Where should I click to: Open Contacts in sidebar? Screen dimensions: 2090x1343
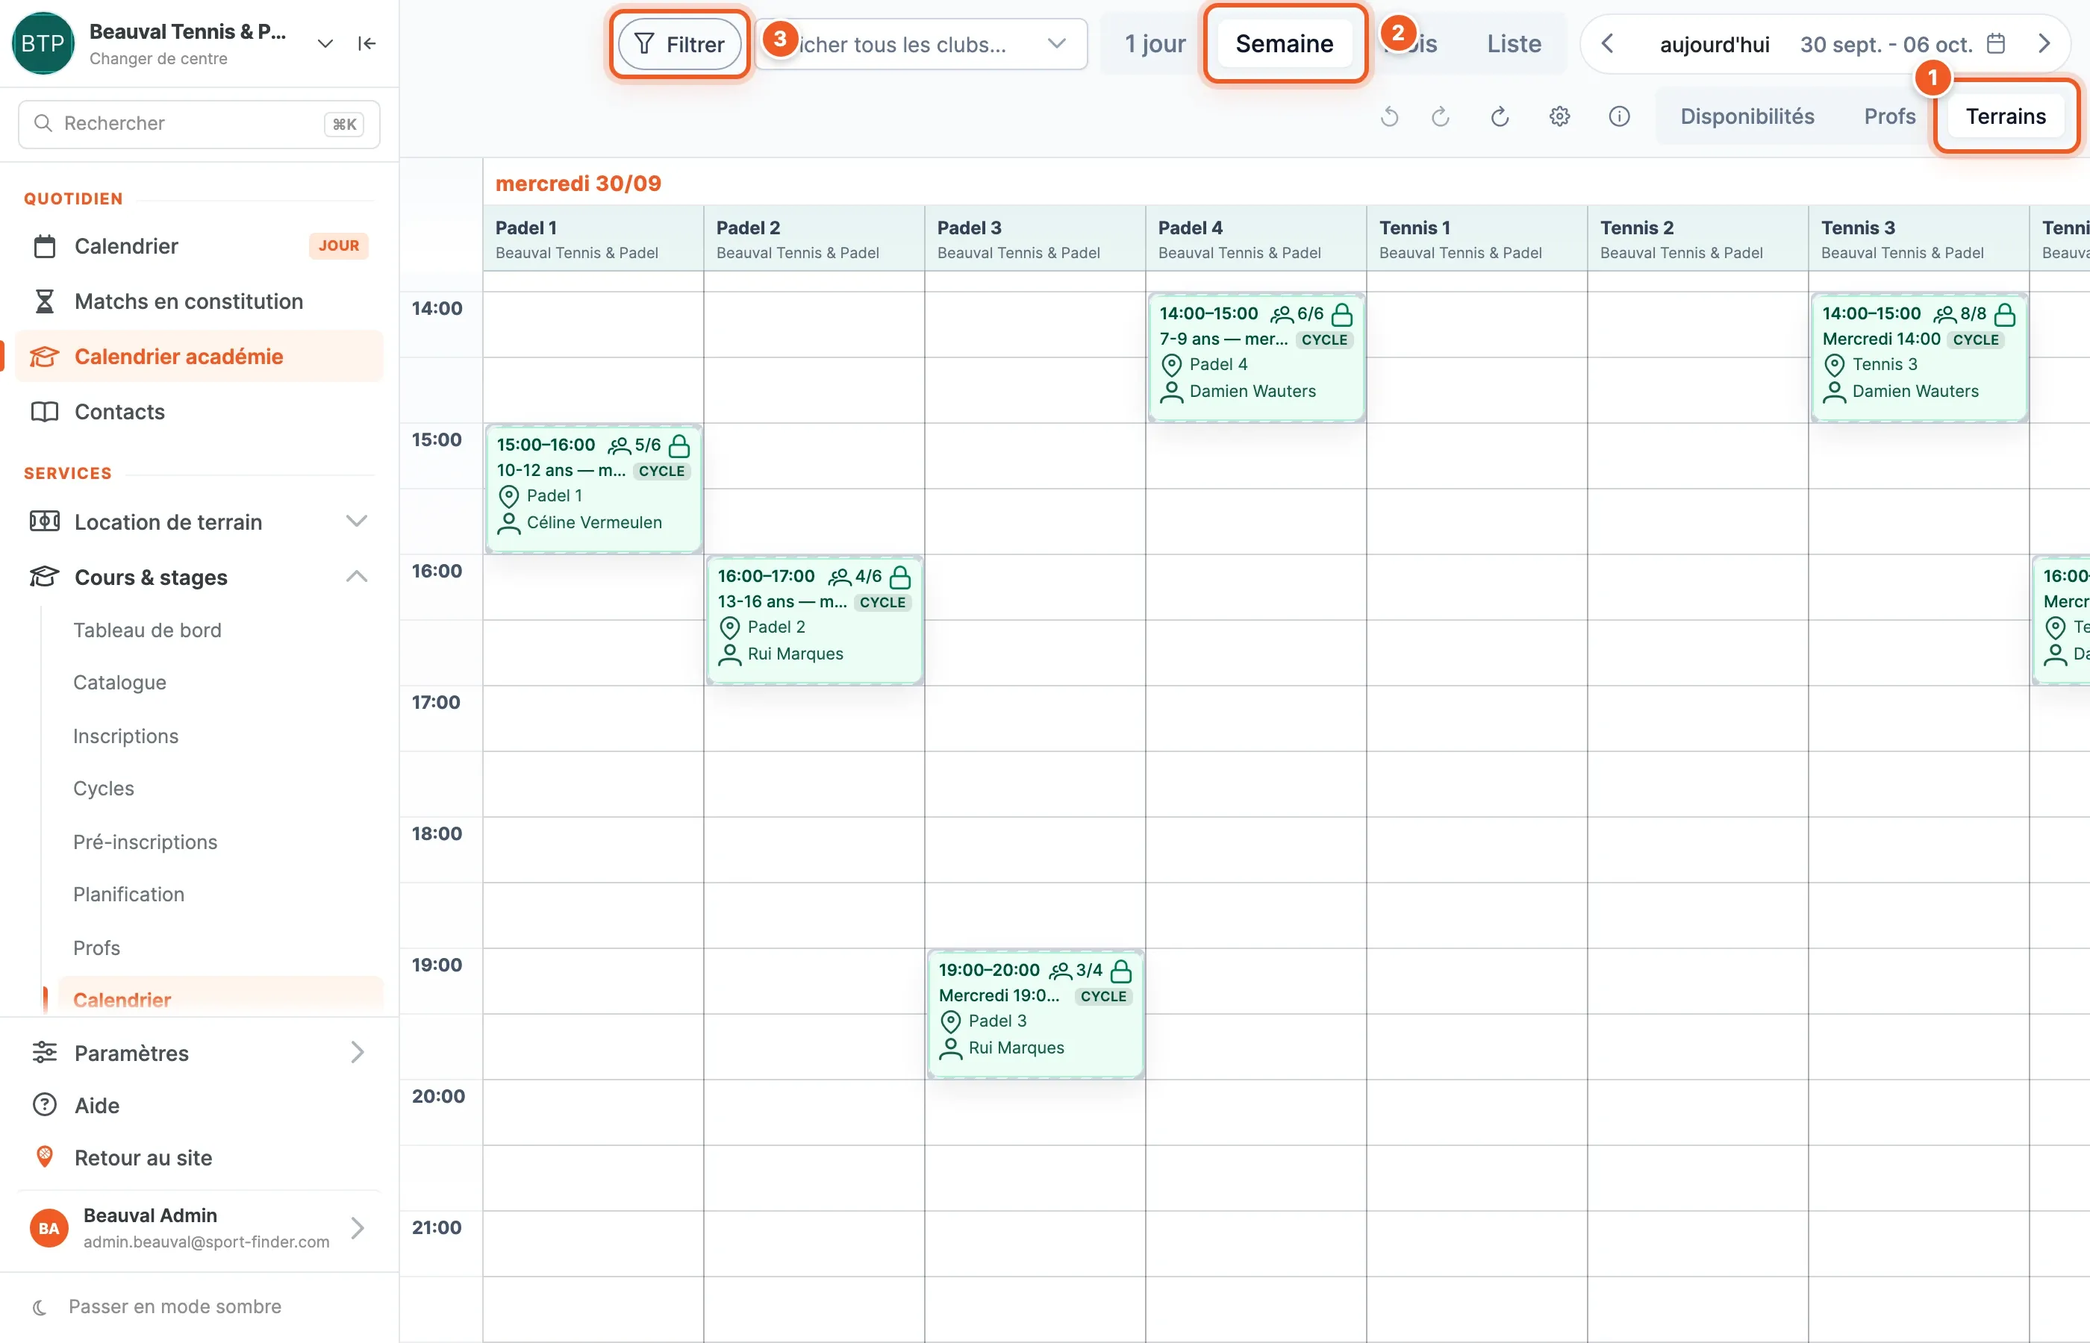point(199,412)
